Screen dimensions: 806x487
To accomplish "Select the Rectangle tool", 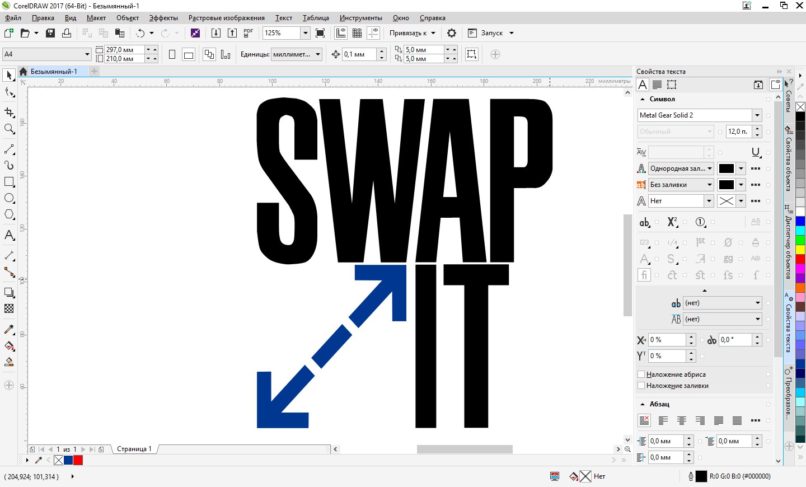I will [9, 182].
